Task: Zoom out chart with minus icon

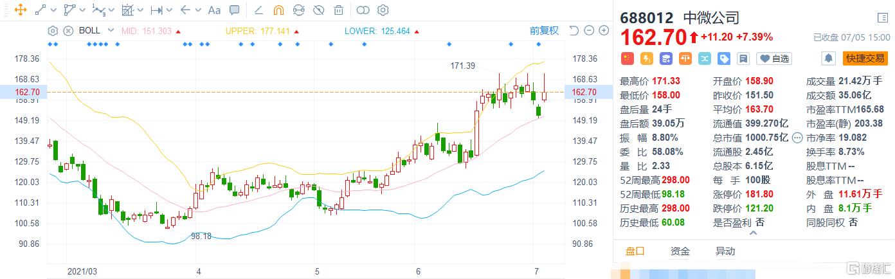Action: 589,30
